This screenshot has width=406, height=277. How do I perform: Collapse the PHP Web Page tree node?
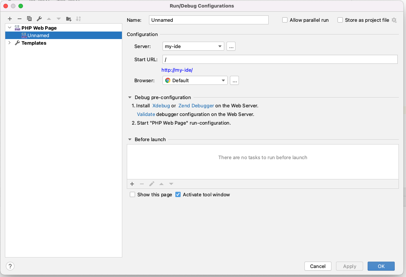[9, 27]
